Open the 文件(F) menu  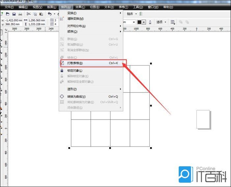coord(9,7)
